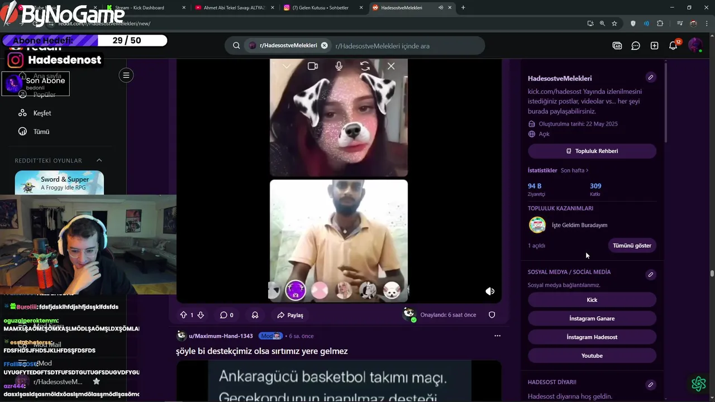
Task: Mute the HadesostveMelekleri tab audio
Action: pos(440,8)
